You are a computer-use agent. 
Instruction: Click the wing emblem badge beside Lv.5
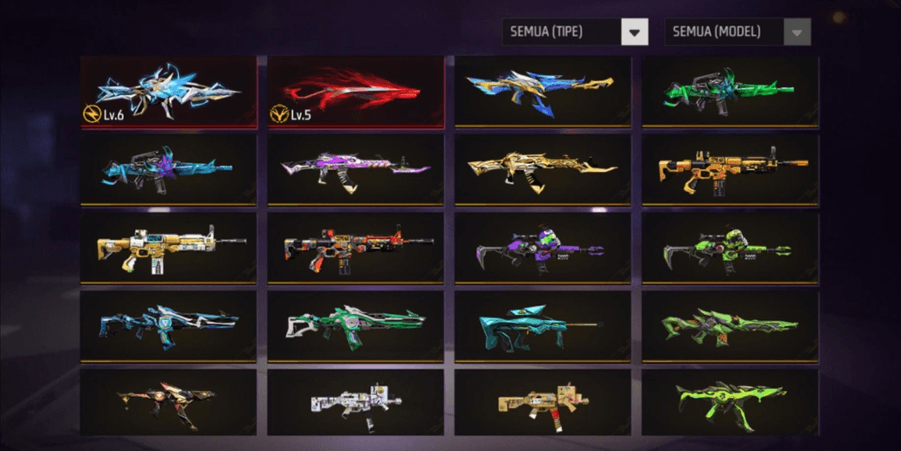tap(279, 114)
